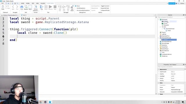The width and height of the screenshot is (186, 104).
Task: Expand the GripForward property
Action: pos(158,72)
